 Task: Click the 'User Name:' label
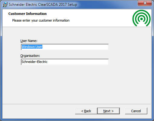[x=29, y=41]
